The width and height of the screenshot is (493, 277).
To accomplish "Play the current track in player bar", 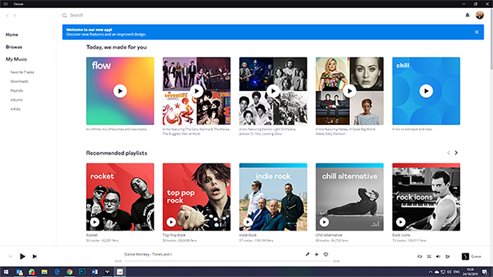I will [x=23, y=256].
